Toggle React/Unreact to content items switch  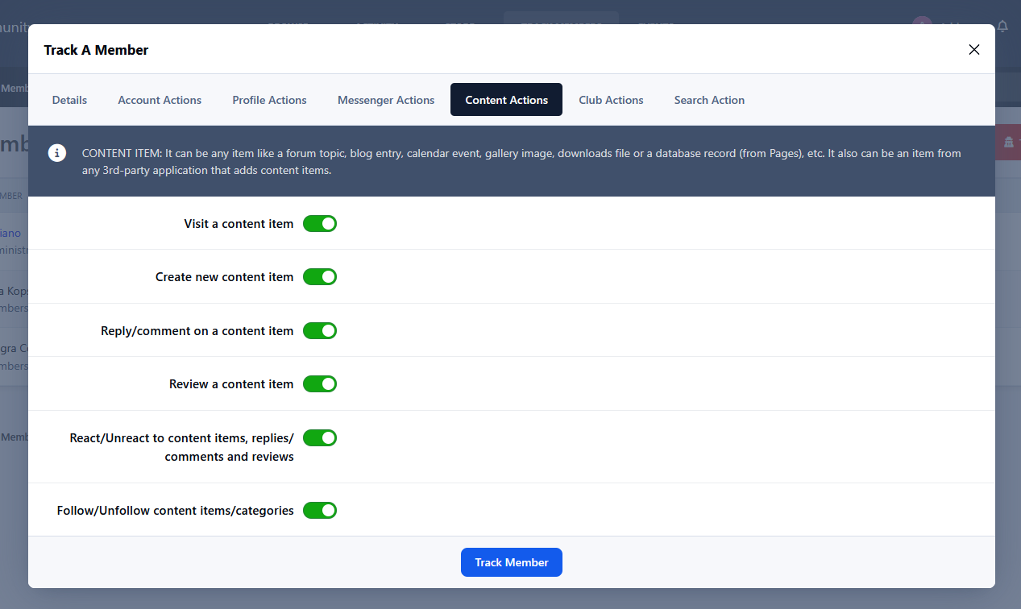(320, 438)
